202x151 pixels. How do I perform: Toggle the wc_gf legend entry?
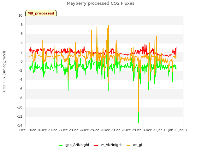click(134, 145)
